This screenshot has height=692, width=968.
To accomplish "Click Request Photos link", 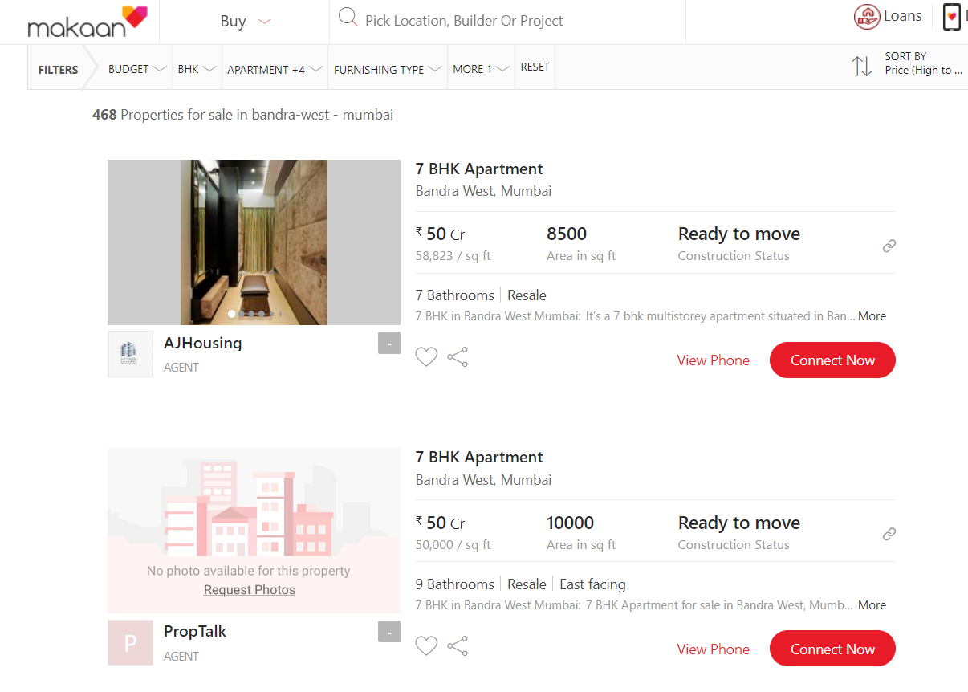I will 250,590.
